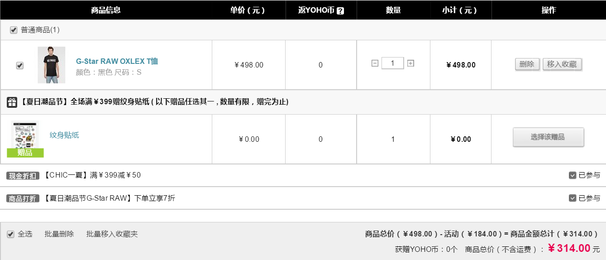Click the 删除 button for the T-shirt
The height and width of the screenshot is (260, 606).
[527, 64]
